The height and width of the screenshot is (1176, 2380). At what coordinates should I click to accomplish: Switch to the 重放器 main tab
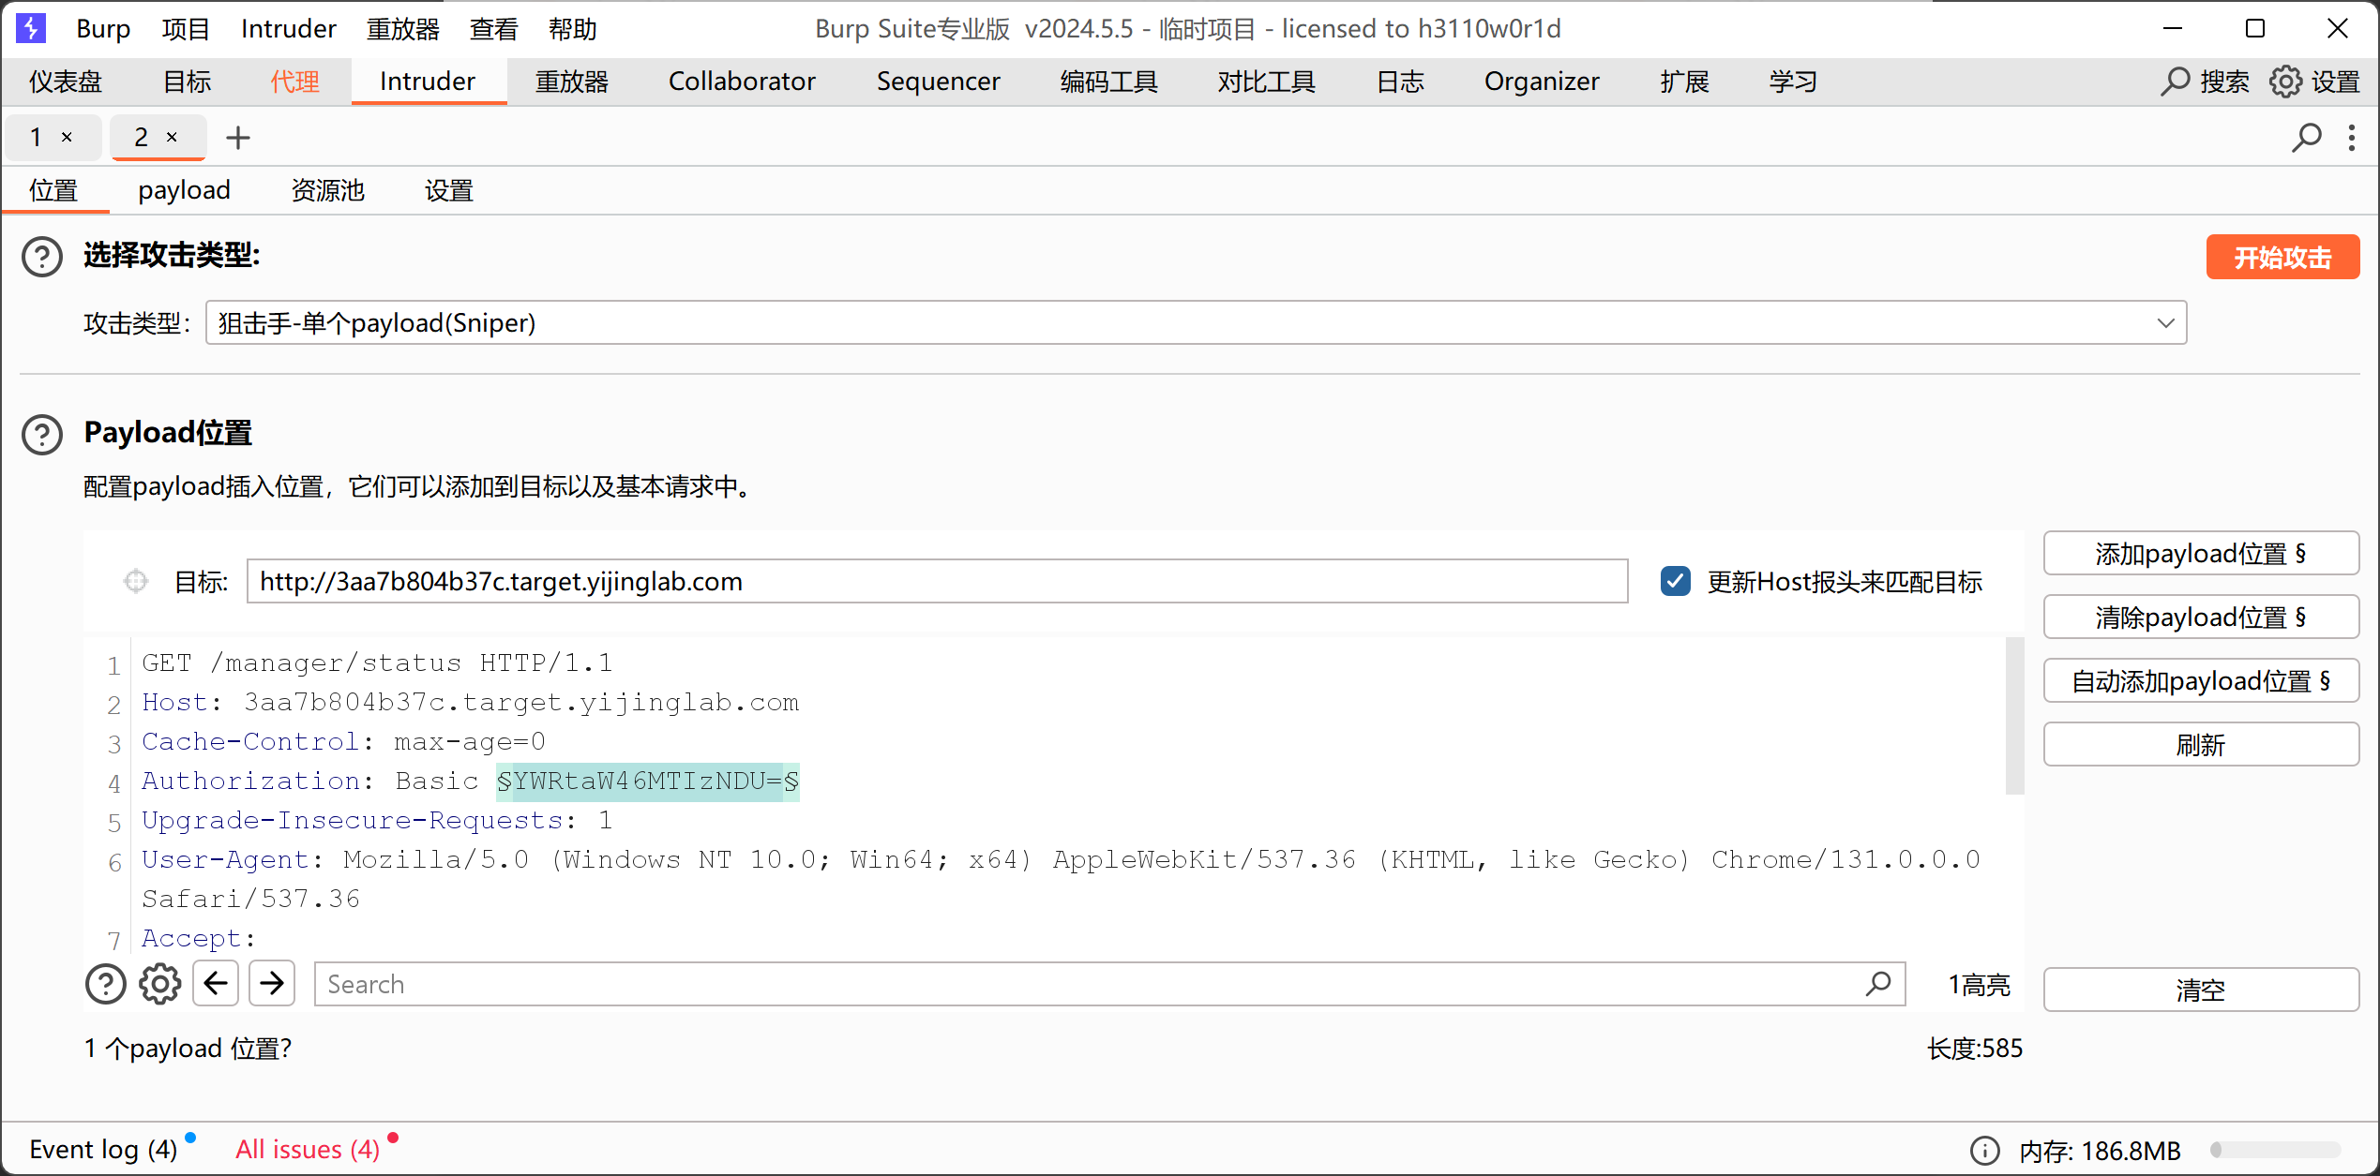coord(571,82)
